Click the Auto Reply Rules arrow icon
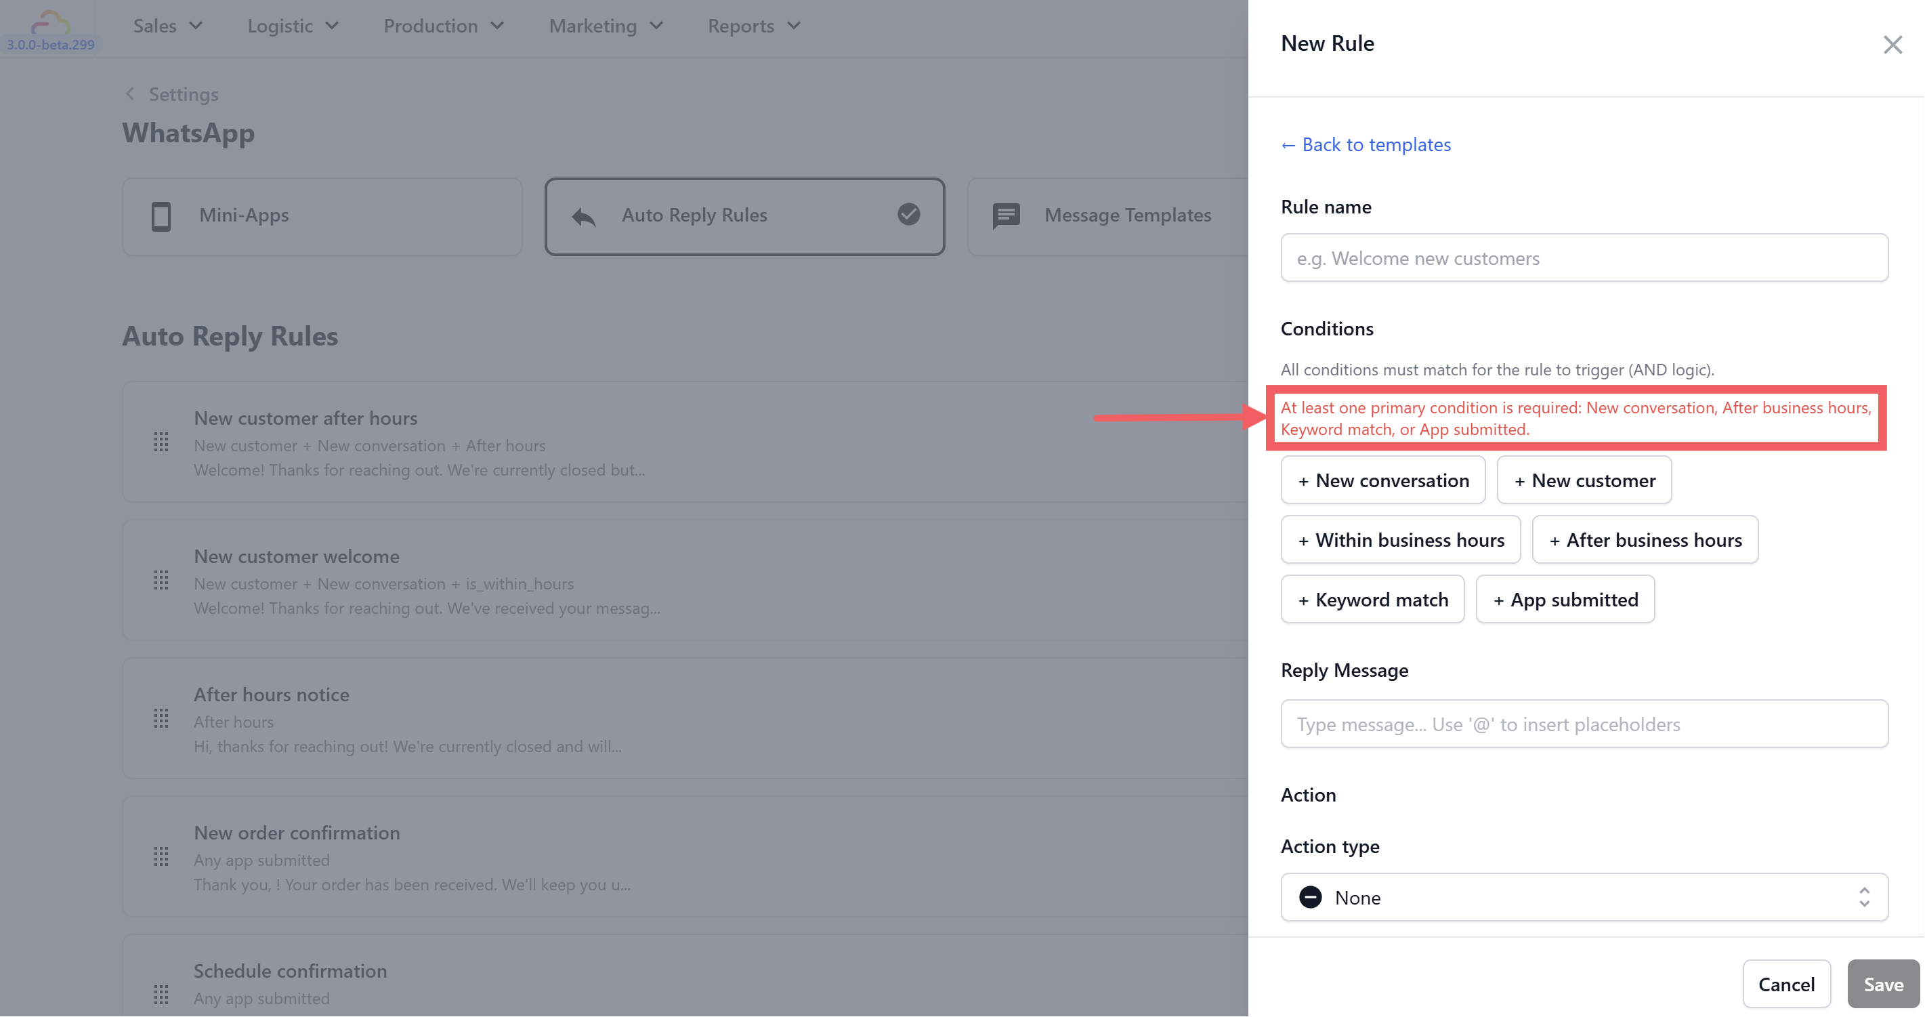The image size is (1925, 1017). (584, 217)
